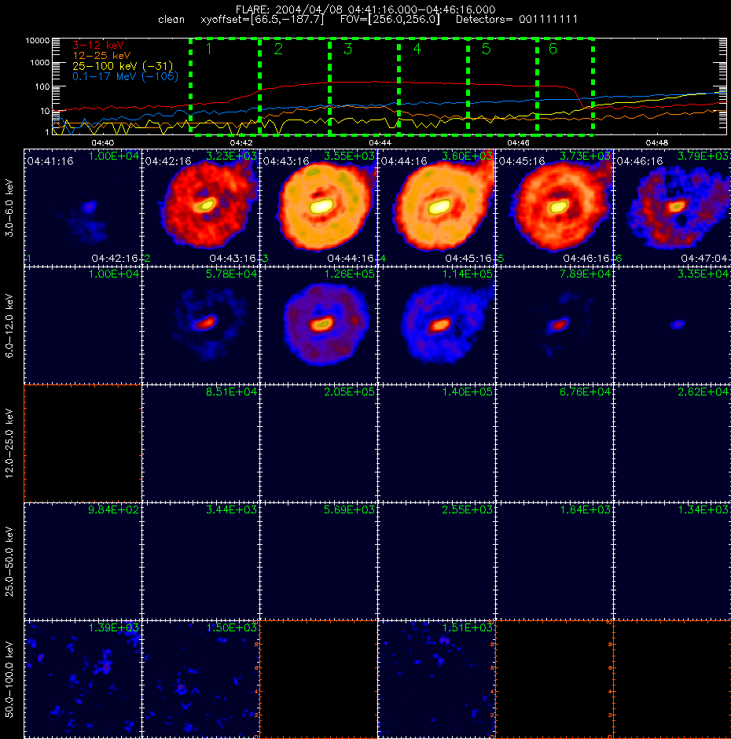Viewport: 731px width, 739px height.
Task: Click the 12-25 keV legend label
Action: pos(101,56)
